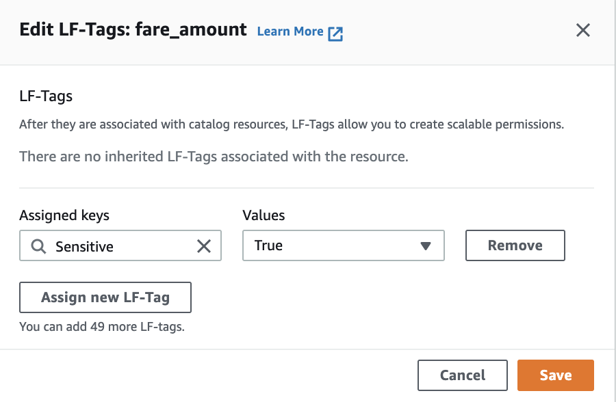Clear the Sensitive key using the X icon
This screenshot has height=402, width=616.
point(204,246)
